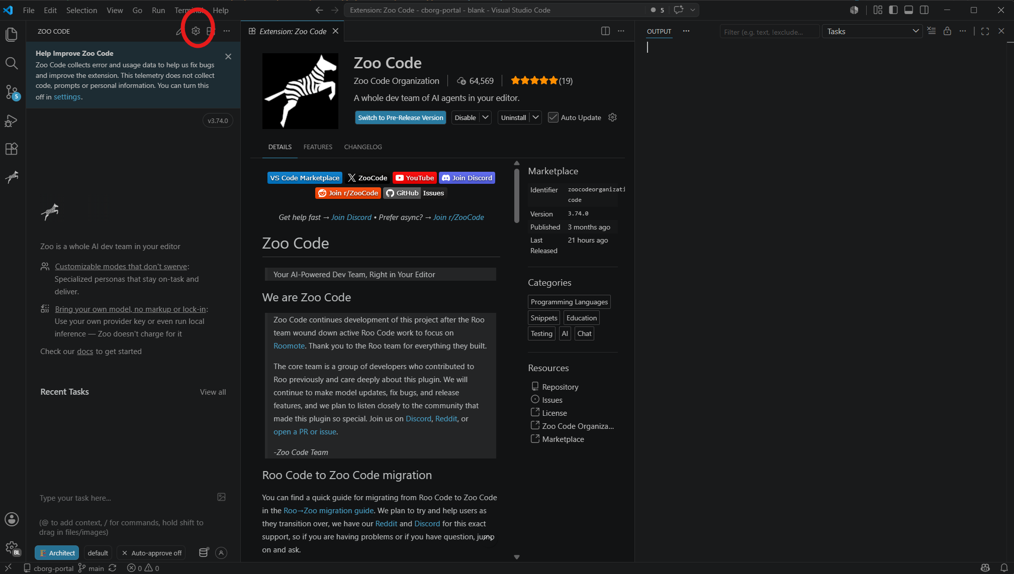Screen dimensions: 1014x574
Task: Open the notifications bell in the status bar
Action: 1004,568
